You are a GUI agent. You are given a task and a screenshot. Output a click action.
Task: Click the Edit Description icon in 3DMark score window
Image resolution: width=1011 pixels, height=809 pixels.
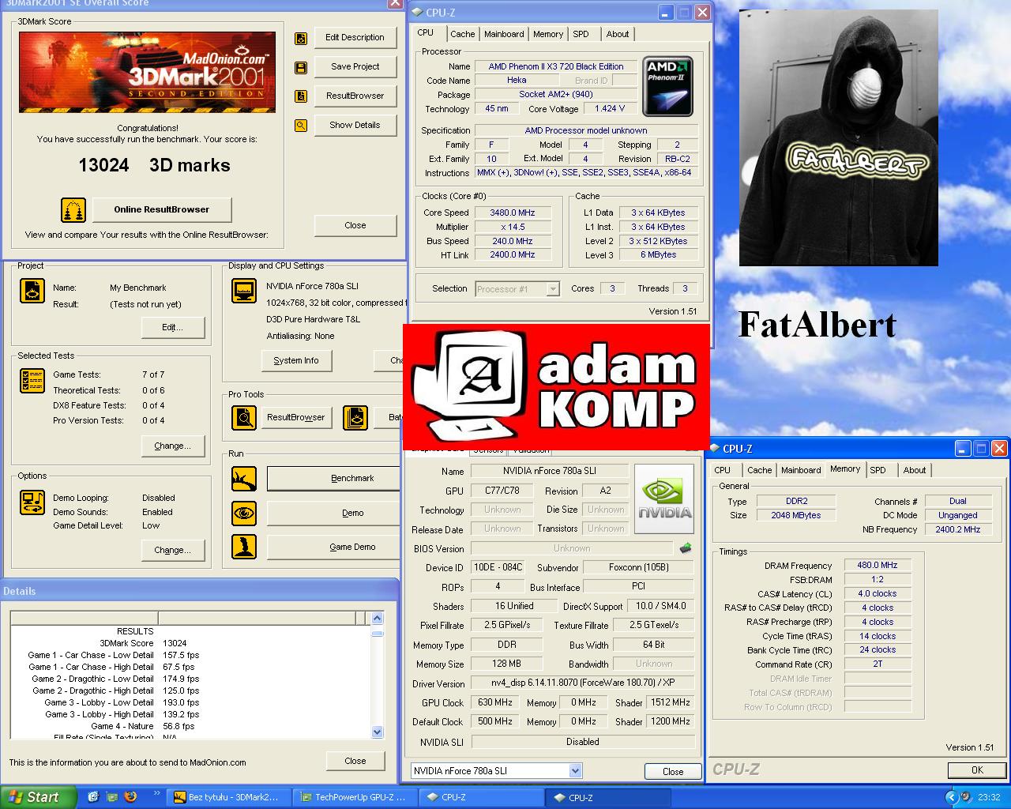301,38
